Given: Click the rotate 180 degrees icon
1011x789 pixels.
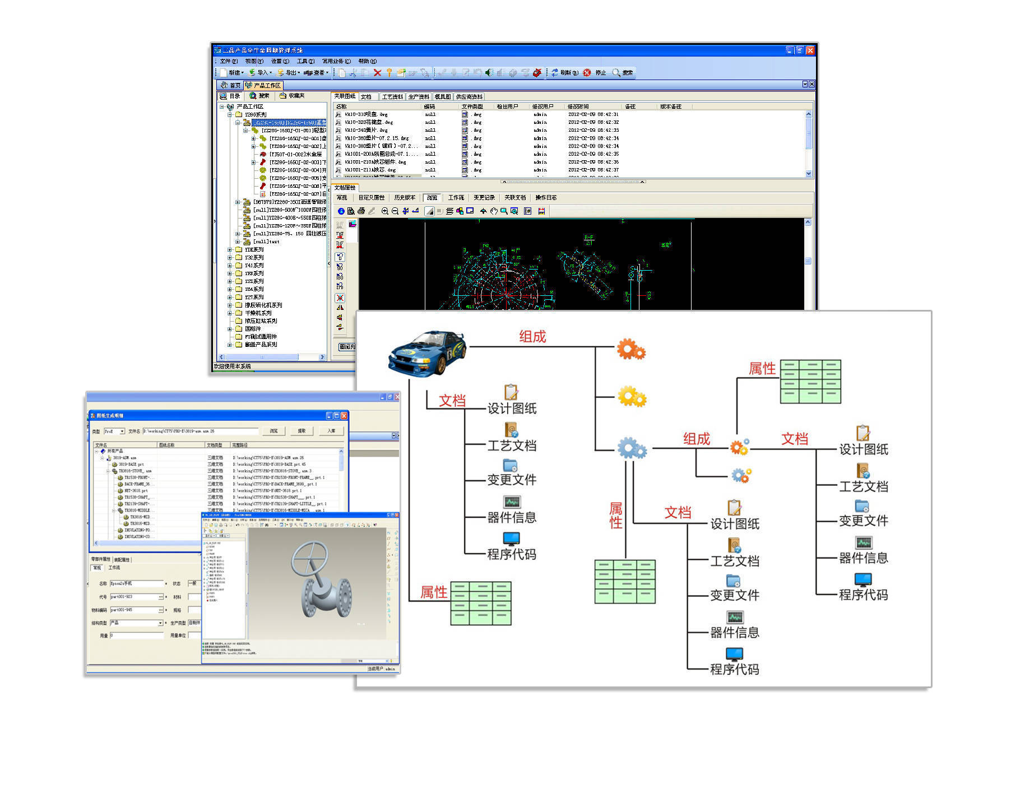Looking at the screenshot, I should (x=340, y=276).
